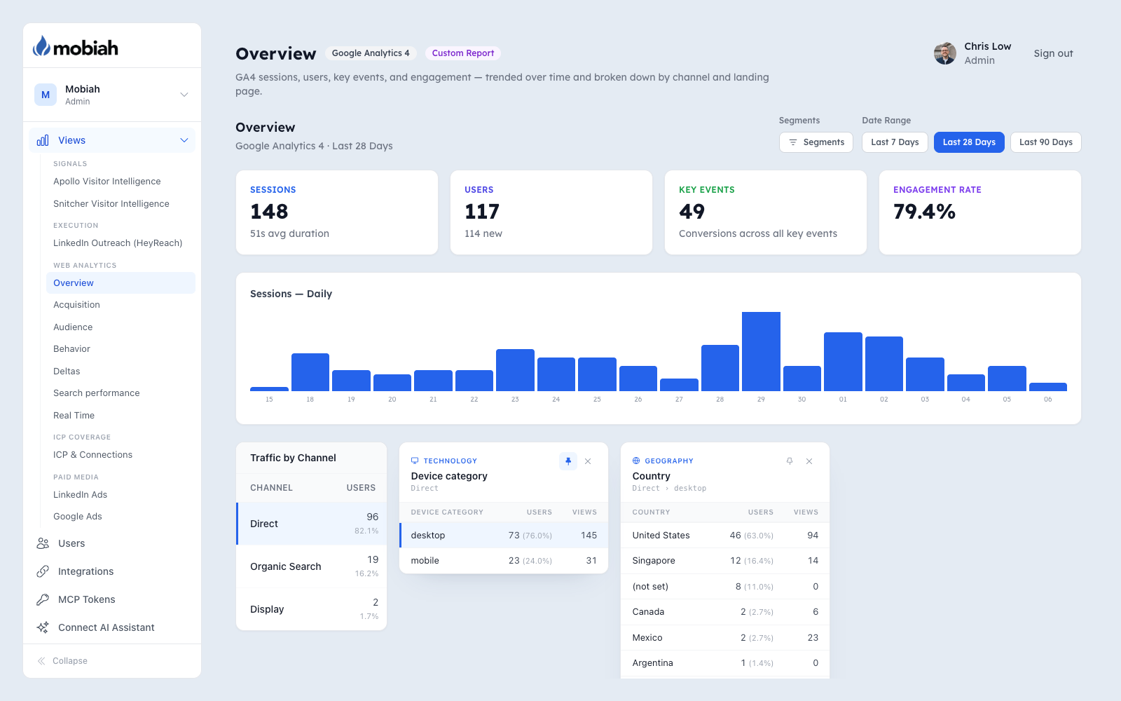Open the Google Ads view
Viewport: 1121px width, 701px height.
coord(78,517)
